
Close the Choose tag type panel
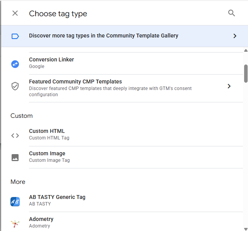pyautogui.click(x=15, y=13)
